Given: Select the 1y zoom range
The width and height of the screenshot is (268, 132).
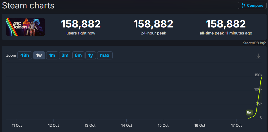Looking at the screenshot, I should (x=90, y=55).
